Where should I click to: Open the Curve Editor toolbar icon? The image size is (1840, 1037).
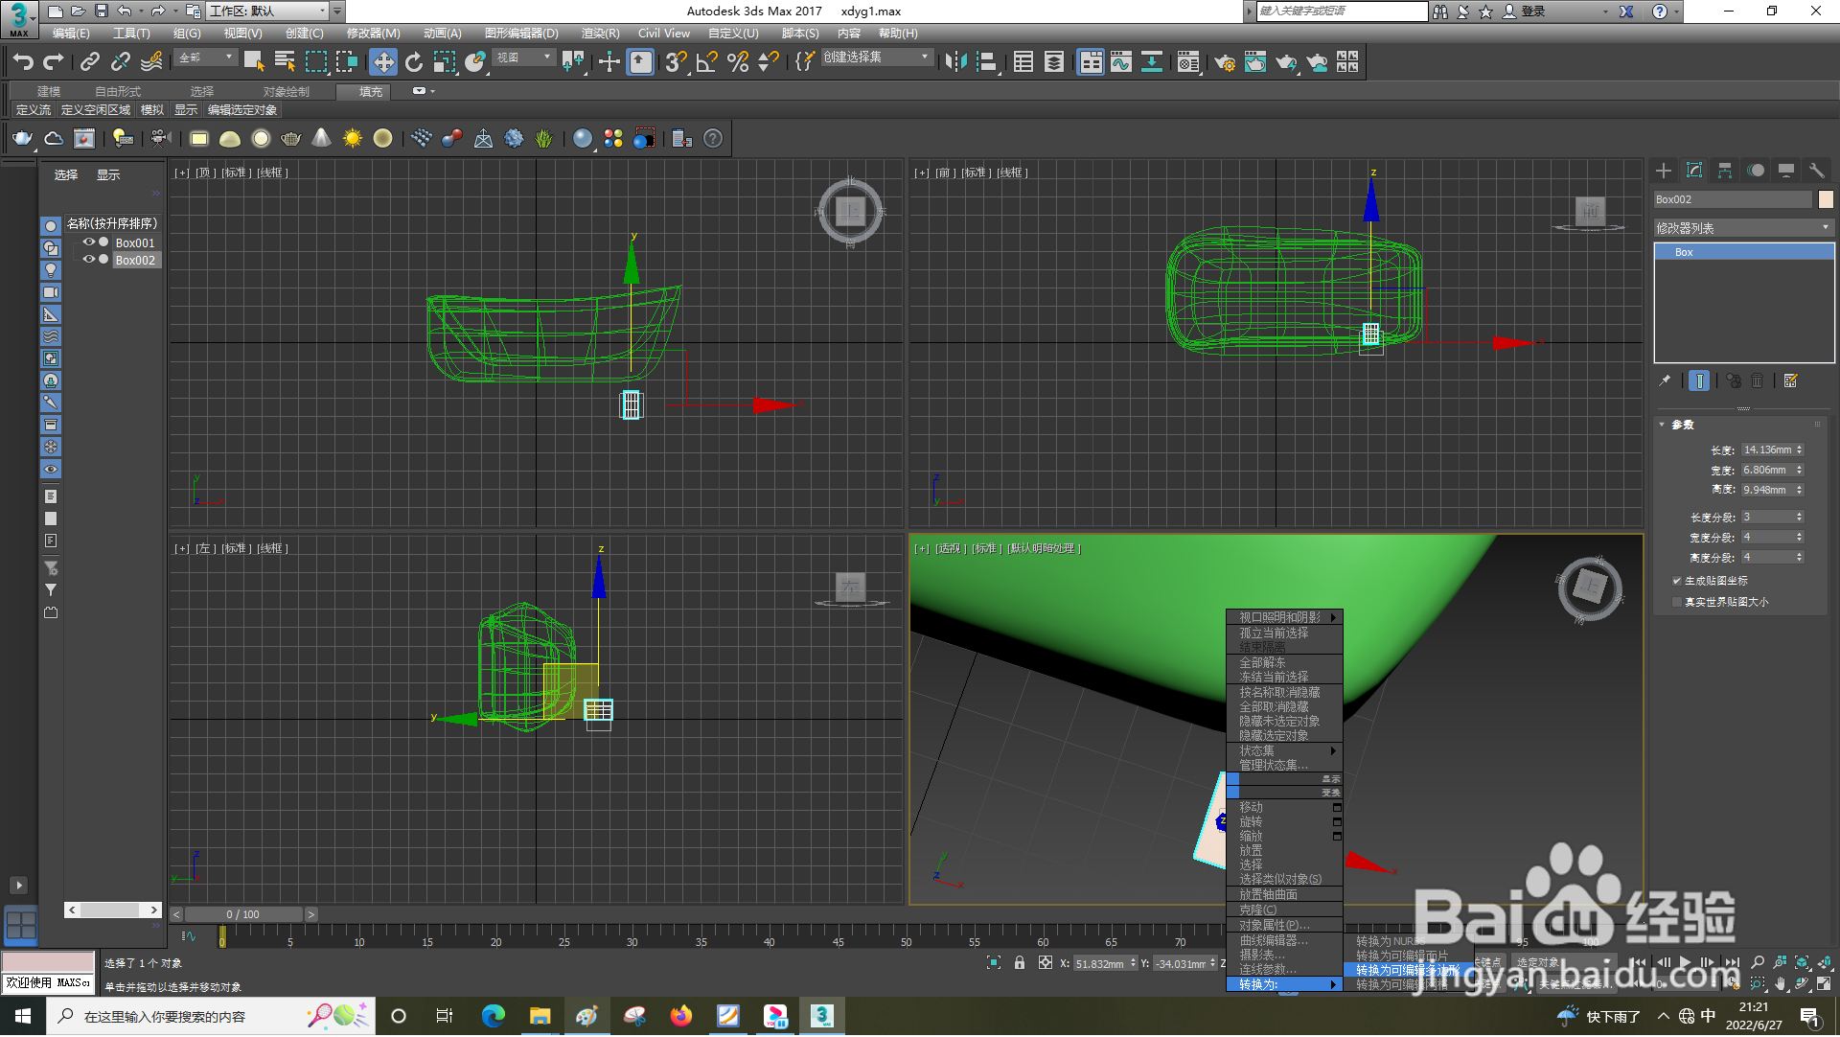(x=1121, y=62)
